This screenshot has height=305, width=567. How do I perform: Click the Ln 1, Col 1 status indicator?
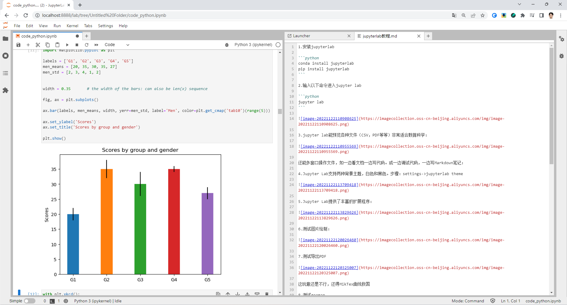click(x=511, y=301)
